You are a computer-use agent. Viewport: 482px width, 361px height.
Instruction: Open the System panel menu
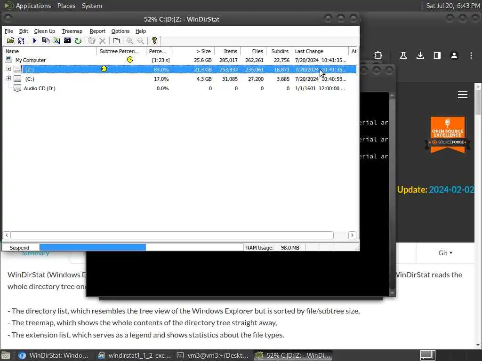pos(92,6)
